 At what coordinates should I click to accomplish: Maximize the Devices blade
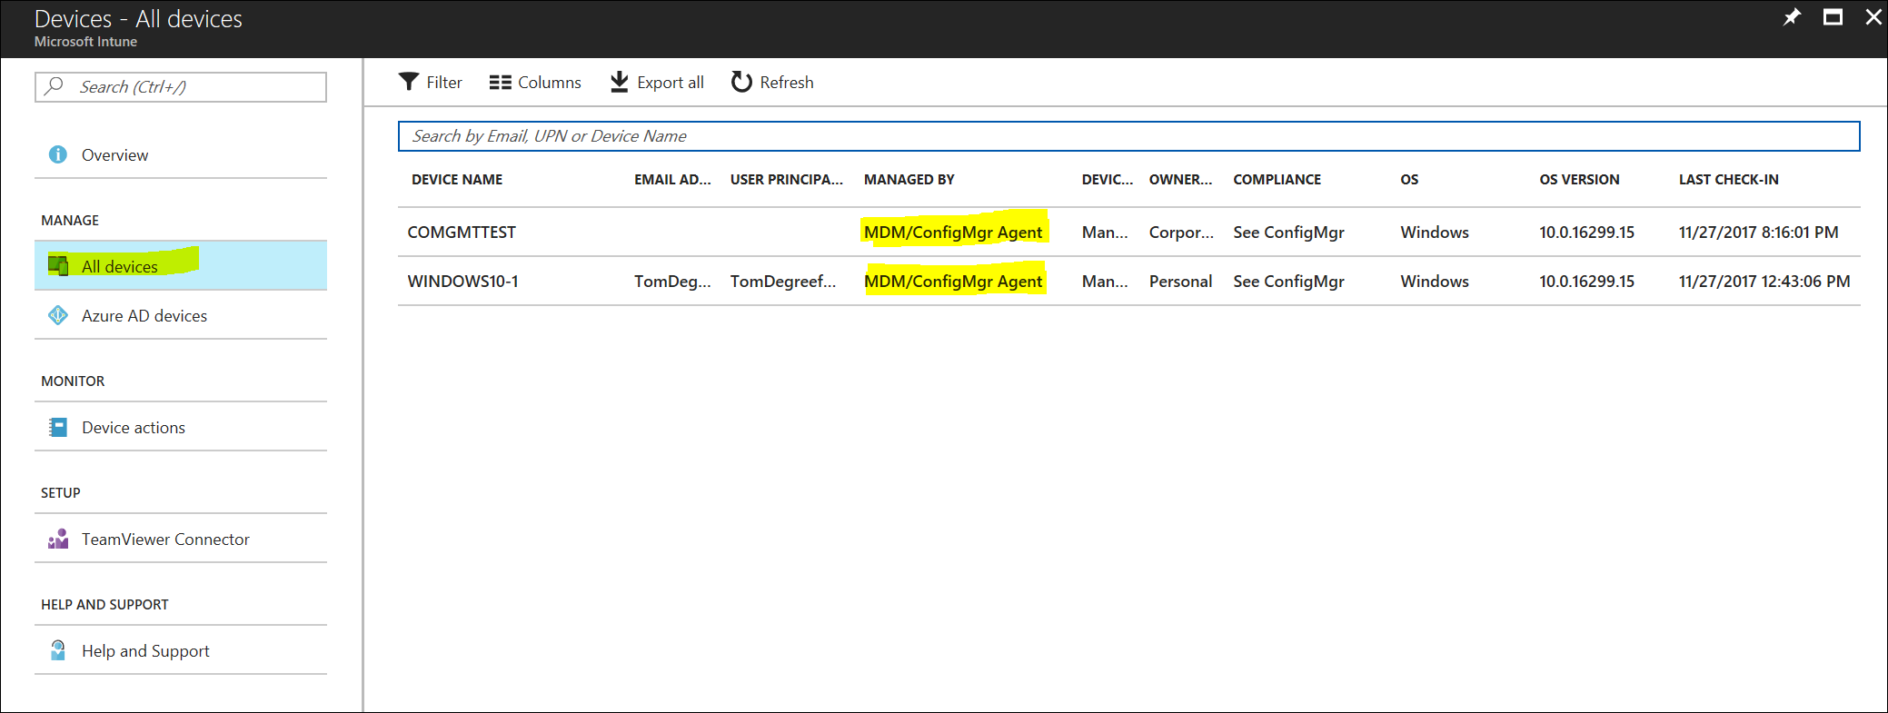[x=1833, y=17]
